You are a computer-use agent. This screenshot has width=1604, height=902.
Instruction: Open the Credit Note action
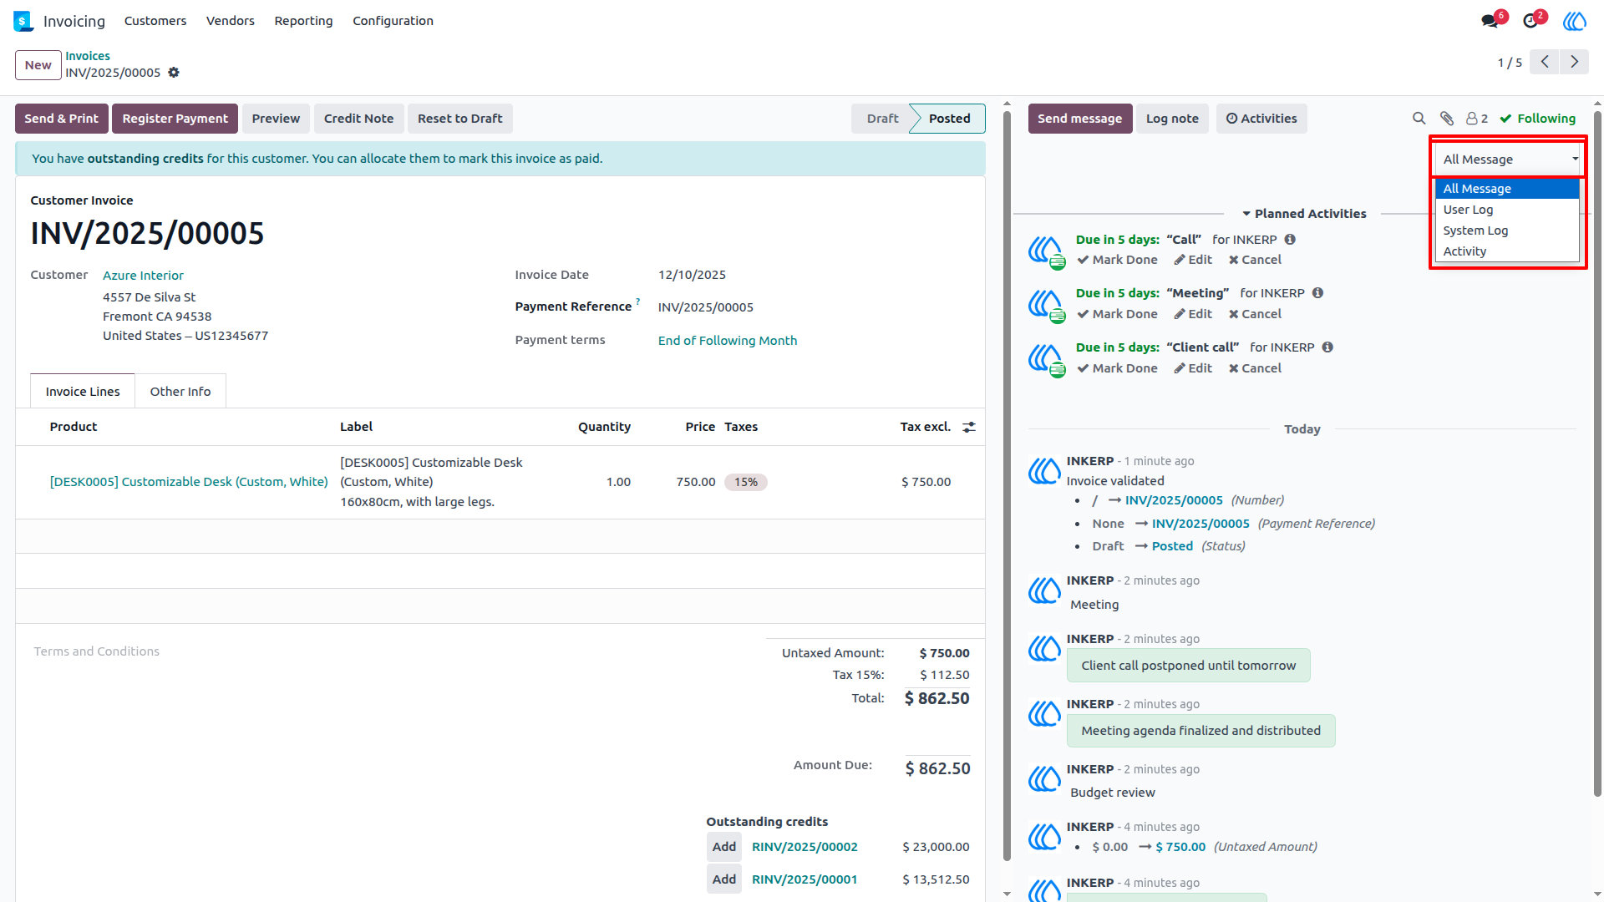[x=358, y=119]
